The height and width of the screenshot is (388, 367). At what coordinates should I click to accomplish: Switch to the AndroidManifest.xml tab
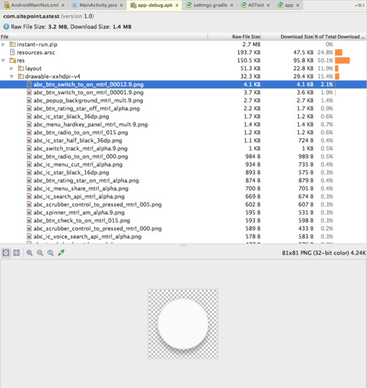tap(34, 5)
